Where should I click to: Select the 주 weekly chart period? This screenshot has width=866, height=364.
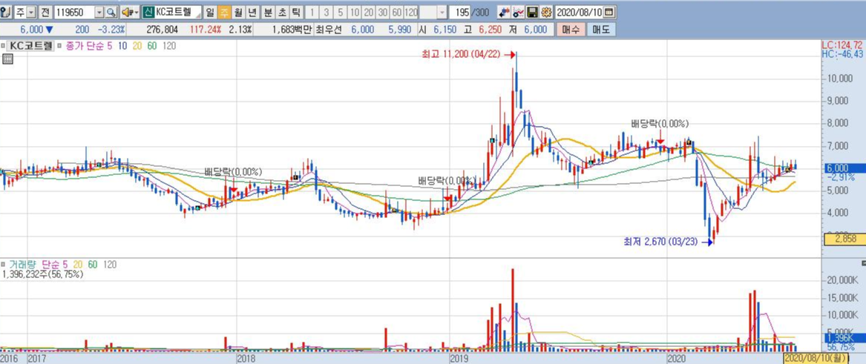pos(224,12)
